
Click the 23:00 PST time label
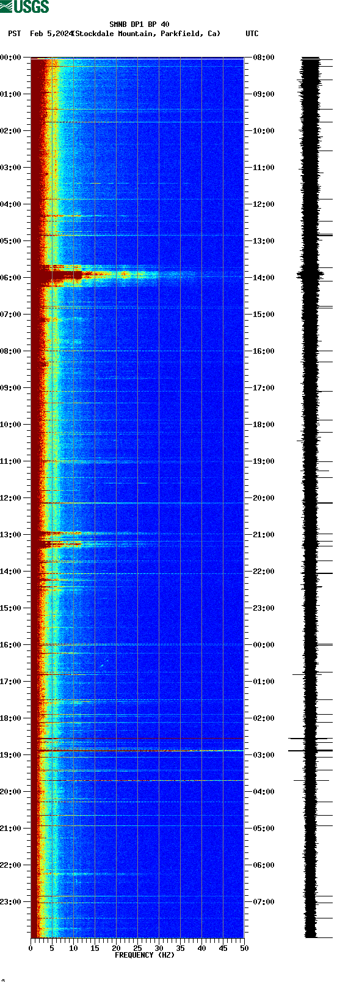pyautogui.click(x=11, y=902)
